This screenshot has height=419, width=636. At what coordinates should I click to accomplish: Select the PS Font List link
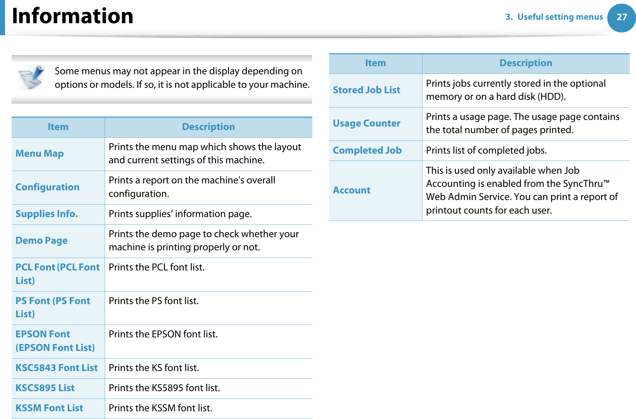point(53,307)
